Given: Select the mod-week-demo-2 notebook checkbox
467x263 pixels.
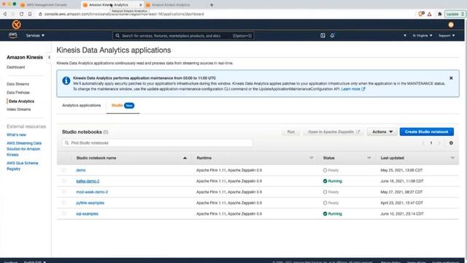Looking at the screenshot, I should coord(64,191).
